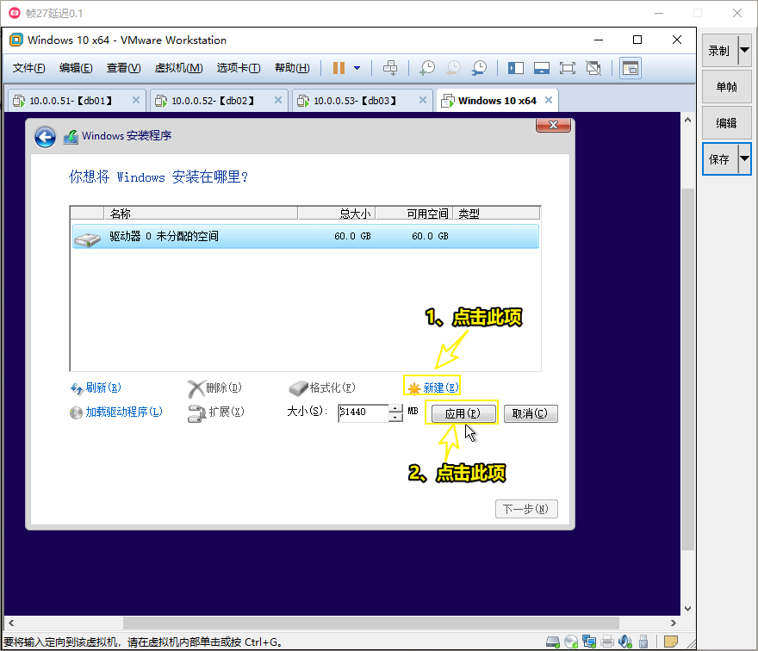Click the console view icon in toolbar

tap(631, 68)
